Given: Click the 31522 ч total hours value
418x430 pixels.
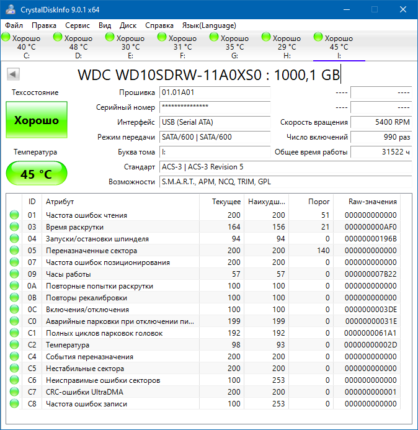Looking at the screenshot, I should click(381, 151).
